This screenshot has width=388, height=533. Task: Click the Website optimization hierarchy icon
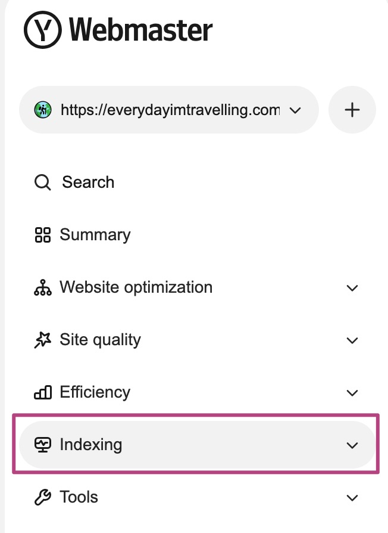(43, 288)
